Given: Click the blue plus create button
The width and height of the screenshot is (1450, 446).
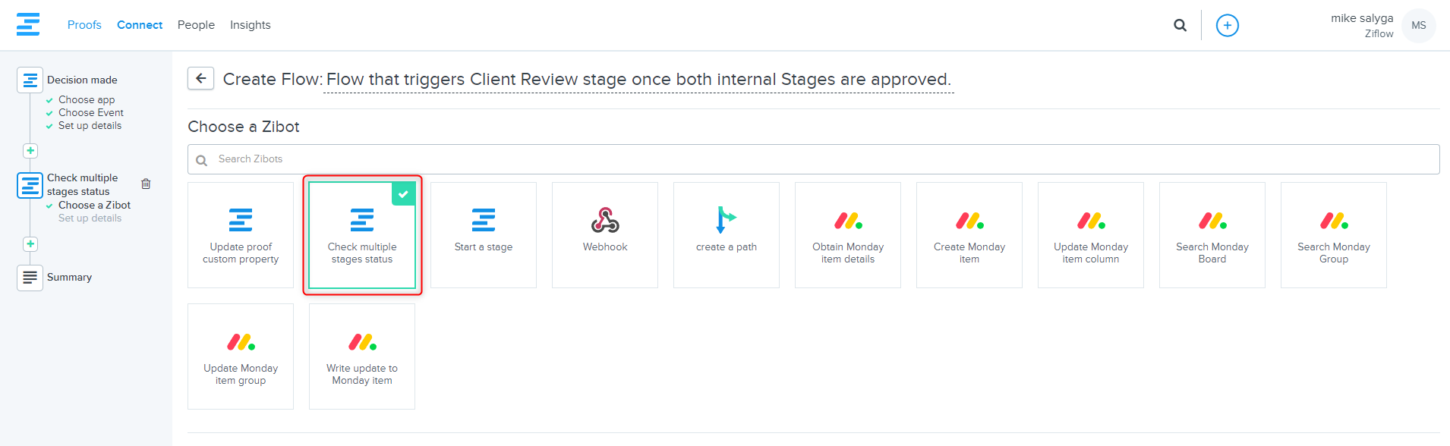Looking at the screenshot, I should [1227, 25].
